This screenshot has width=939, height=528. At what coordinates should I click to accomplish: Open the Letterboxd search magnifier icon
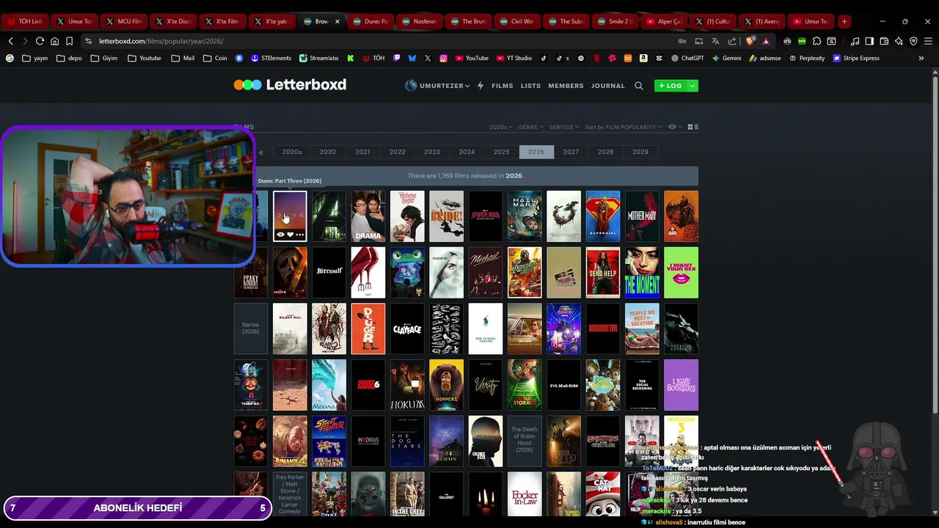tap(638, 86)
